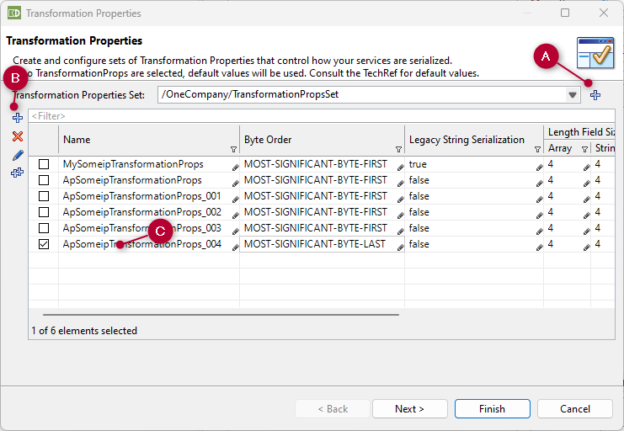Click the red X delete icon
Screen dimensions: 624x431
coord(17,136)
